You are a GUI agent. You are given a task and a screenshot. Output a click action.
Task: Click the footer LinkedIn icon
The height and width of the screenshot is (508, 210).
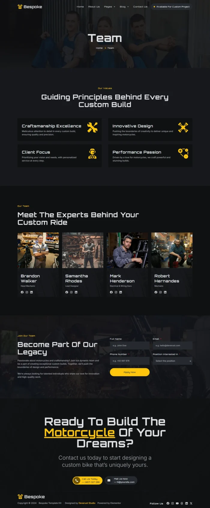click(186, 503)
